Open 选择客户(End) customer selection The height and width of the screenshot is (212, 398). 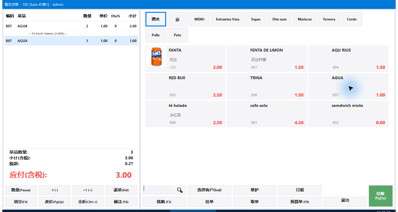209,190
